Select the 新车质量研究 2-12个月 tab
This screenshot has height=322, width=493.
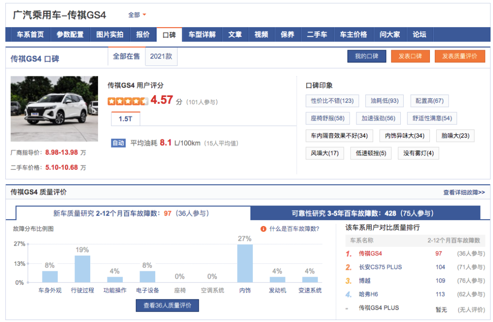[133, 213]
